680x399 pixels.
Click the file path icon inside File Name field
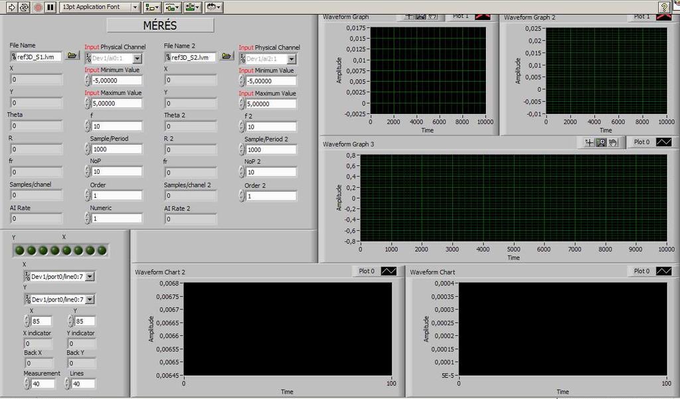pos(14,57)
